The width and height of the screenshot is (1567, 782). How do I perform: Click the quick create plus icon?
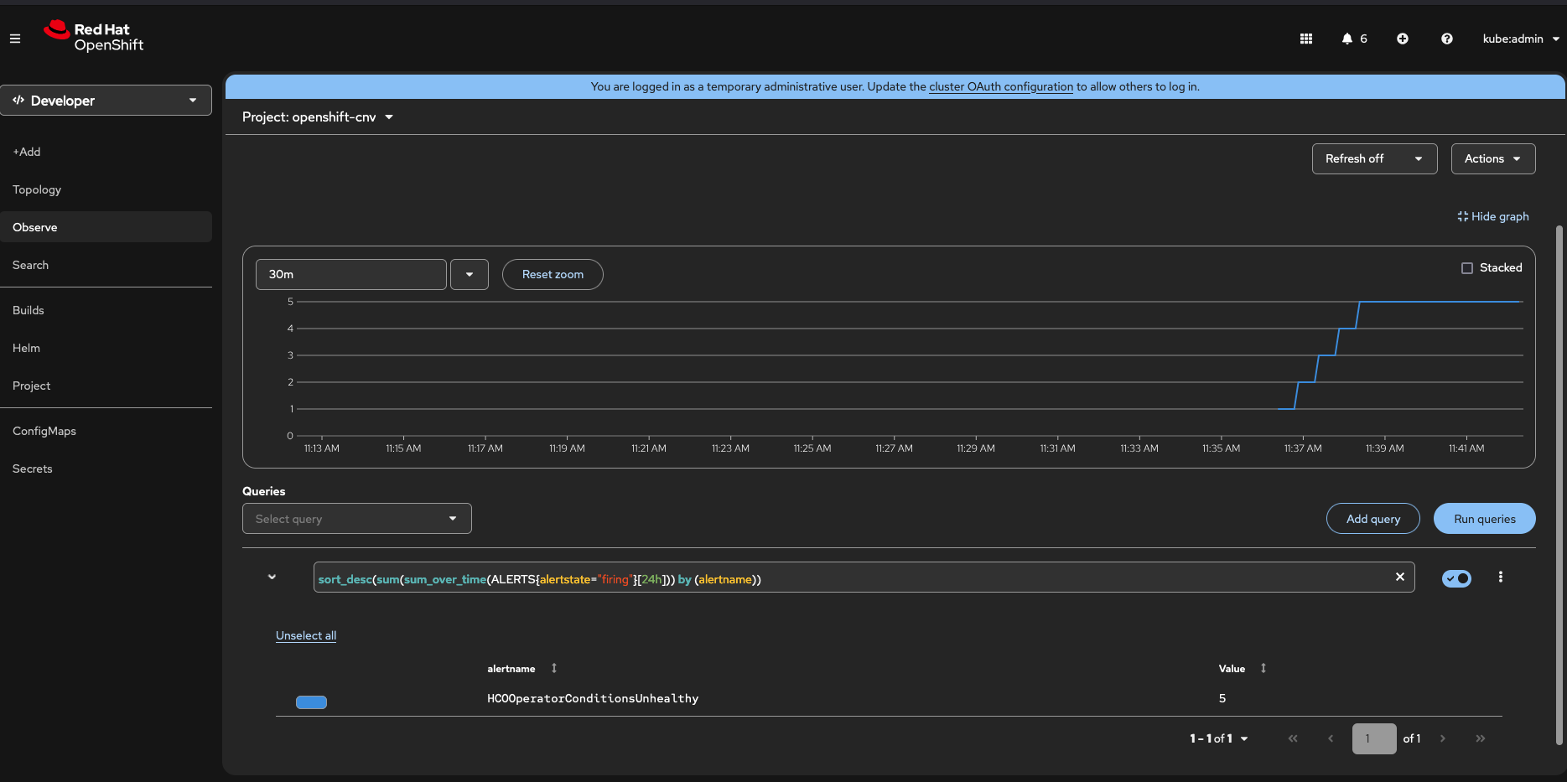pos(1402,39)
